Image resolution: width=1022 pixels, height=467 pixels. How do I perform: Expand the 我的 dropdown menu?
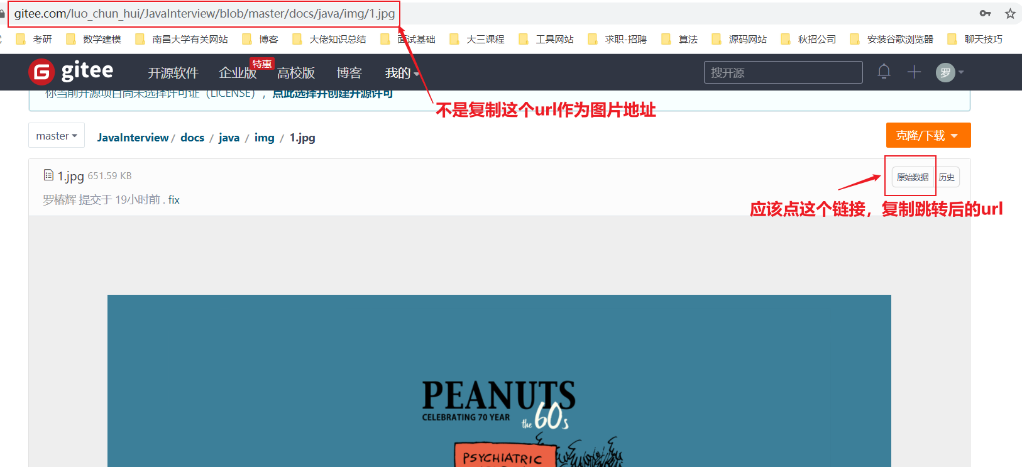pyautogui.click(x=402, y=73)
